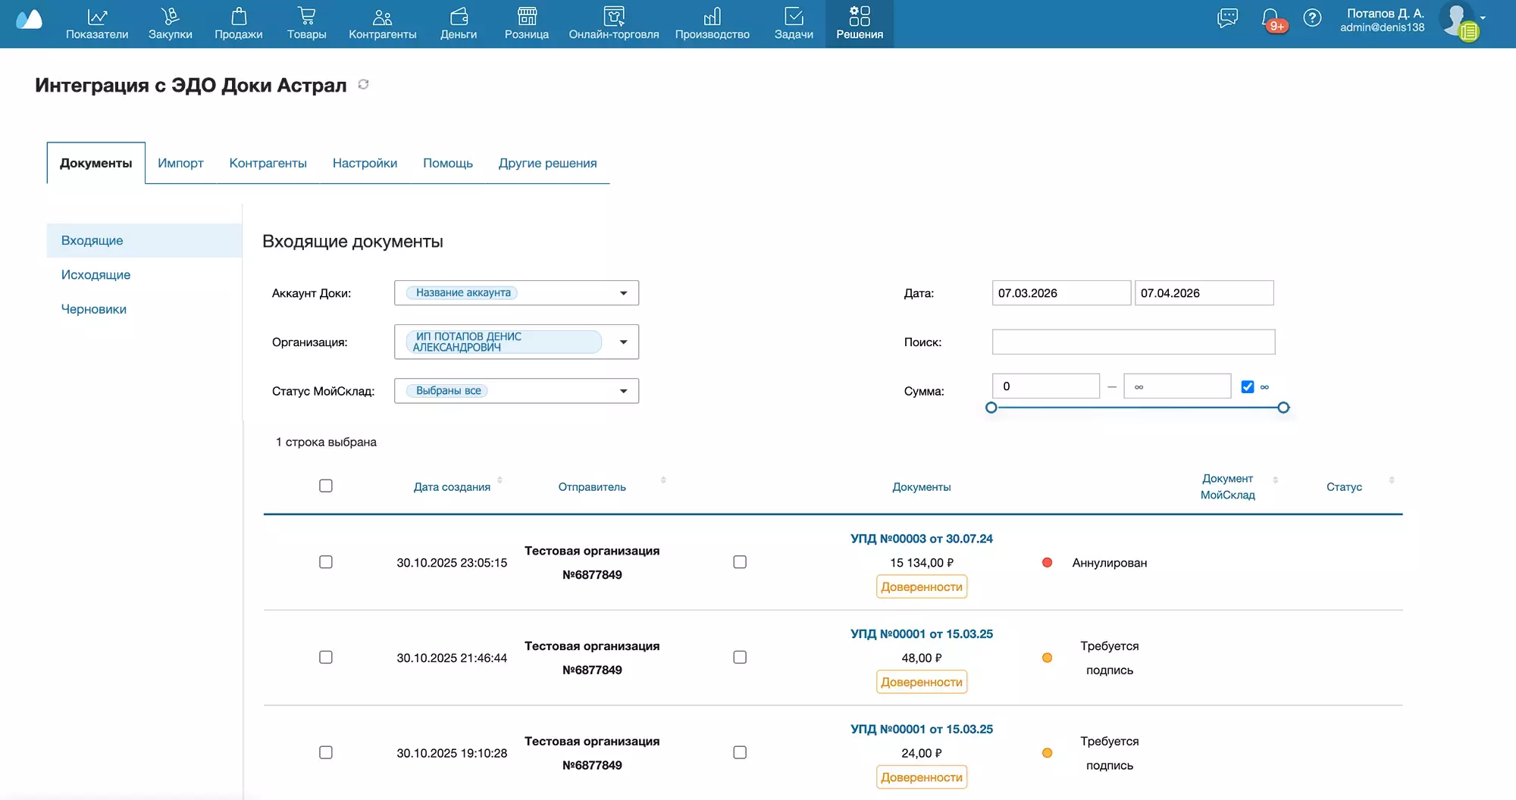
Task: Select the row dated 30.10.2025 23:05:15
Action: click(326, 562)
